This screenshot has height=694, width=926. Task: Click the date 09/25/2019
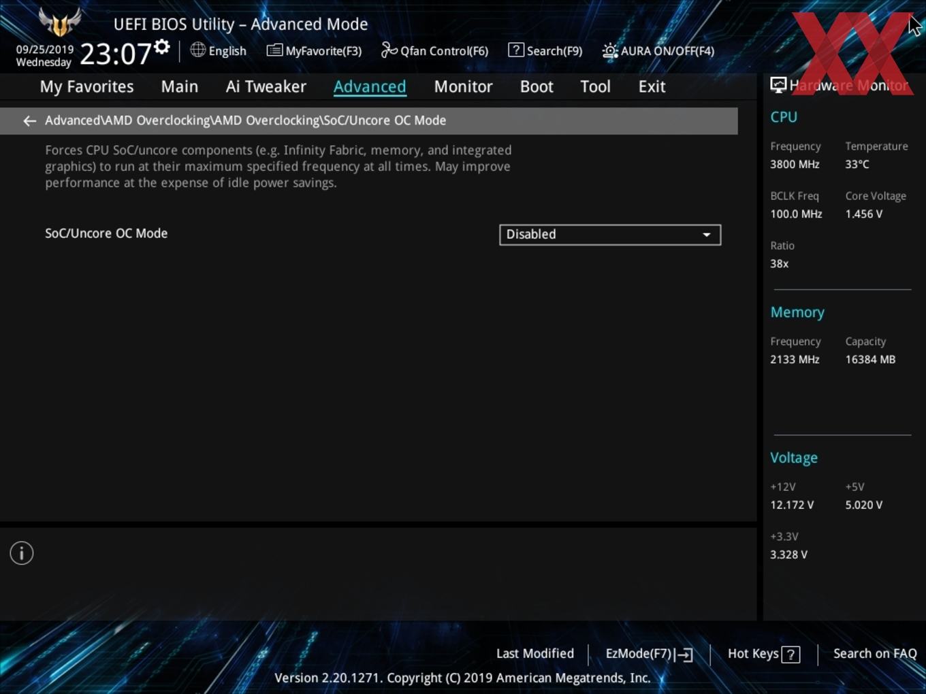[45, 50]
